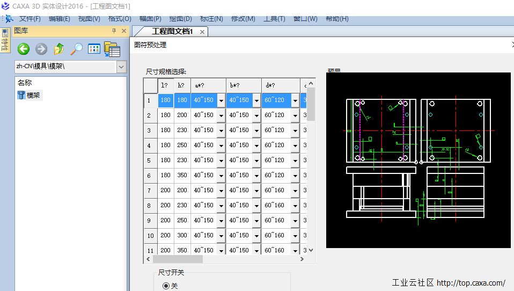Open the 格式(O) menu
Viewport: 514px width, 291px height.
120,19
